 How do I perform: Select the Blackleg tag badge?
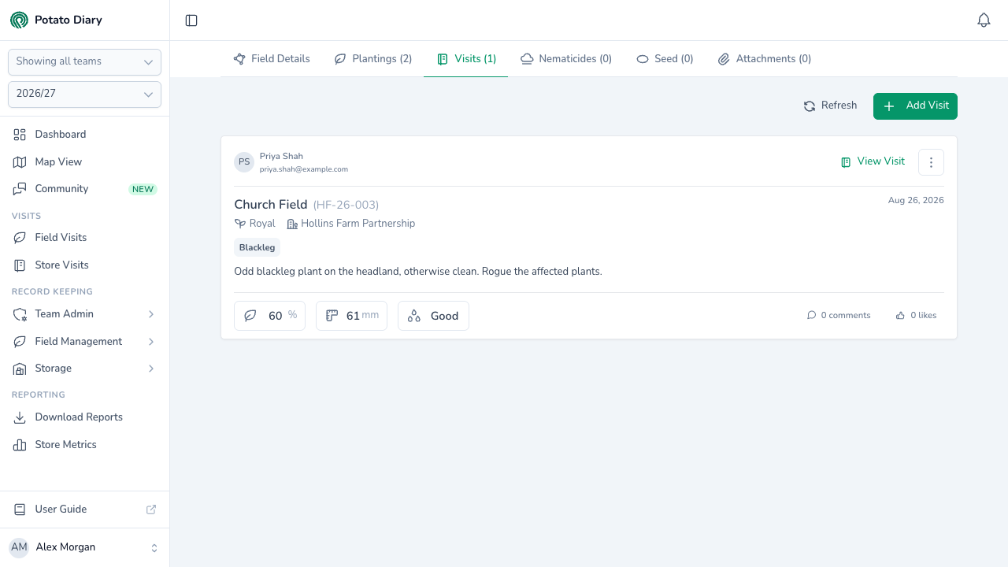click(258, 247)
